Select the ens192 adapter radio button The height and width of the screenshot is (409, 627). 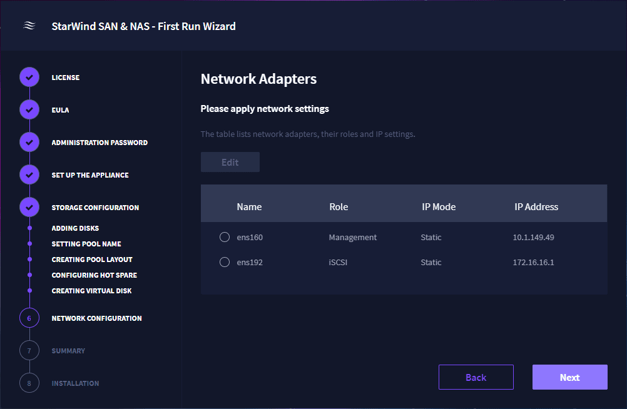(225, 262)
